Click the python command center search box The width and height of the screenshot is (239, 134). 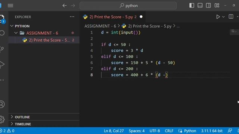click(128, 6)
